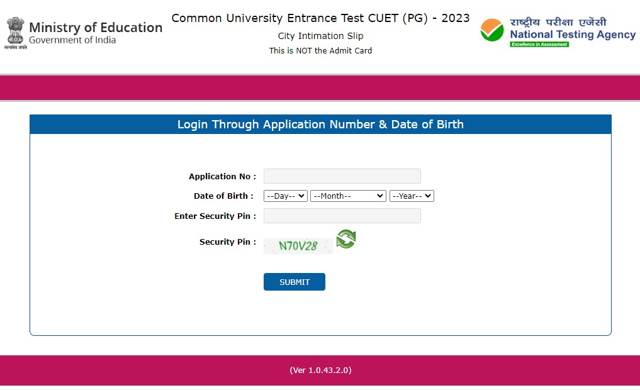
Task: Open the Day dropdown
Action: click(x=285, y=196)
